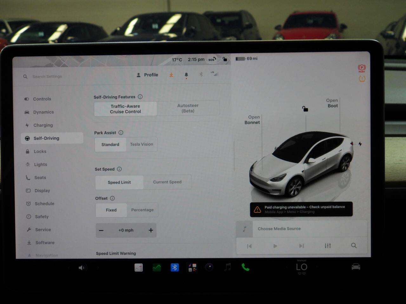Tap the 69 mi battery indicator
Viewport: 406px width, 304px height.
[x=246, y=59]
